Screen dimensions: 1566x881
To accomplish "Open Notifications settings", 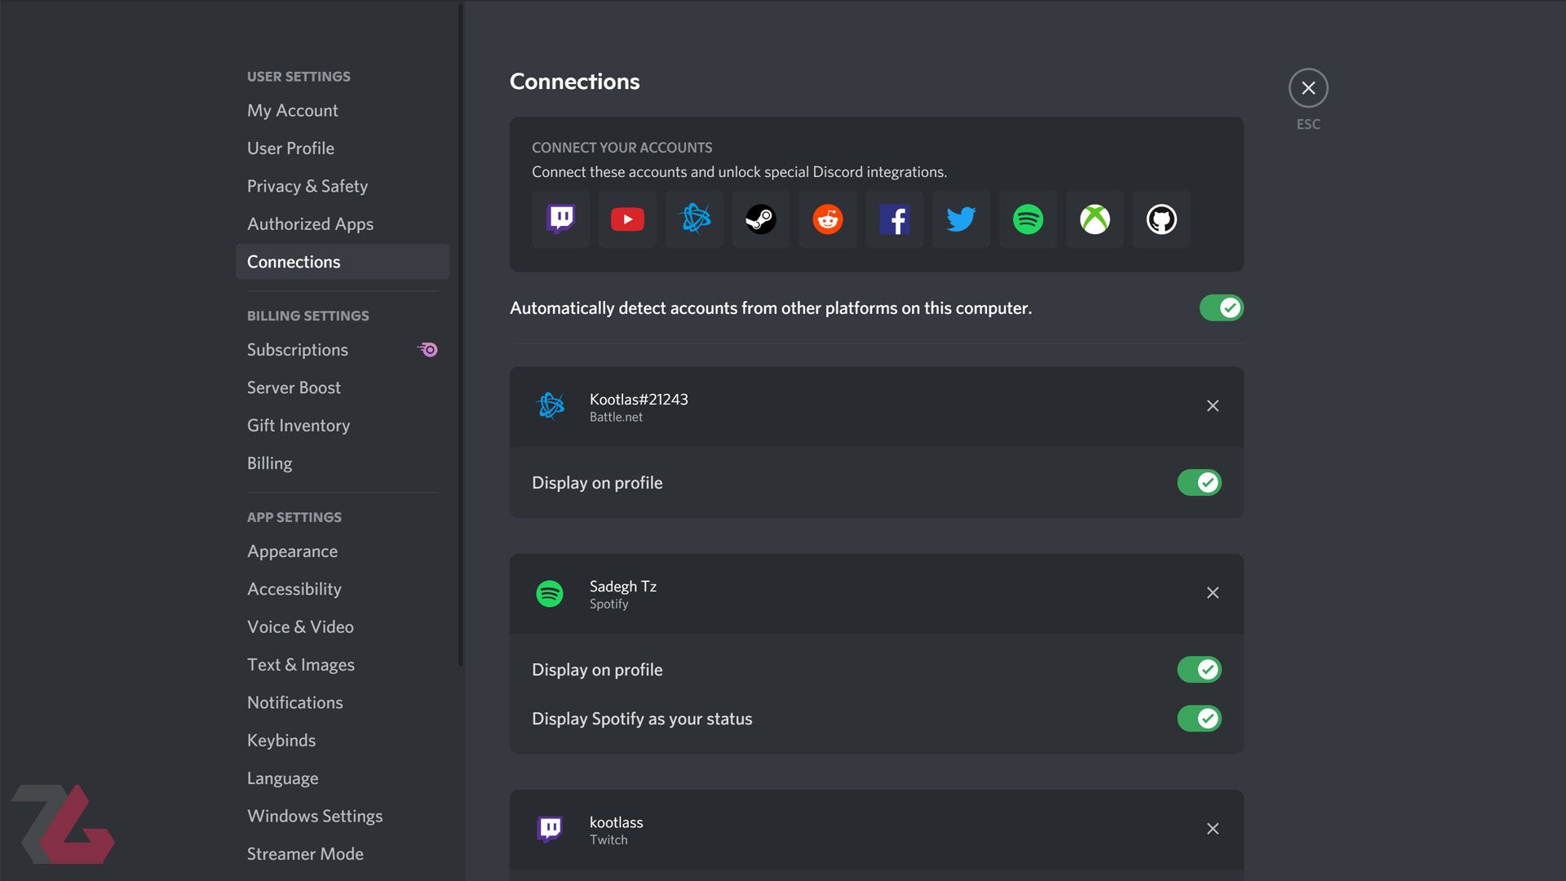I will click(343, 702).
